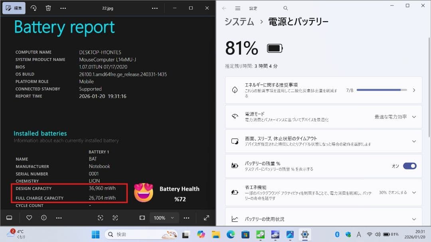The width and height of the screenshot is (431, 242).
Task: Open the more options menu in Photos toolbar
Action: point(63,8)
